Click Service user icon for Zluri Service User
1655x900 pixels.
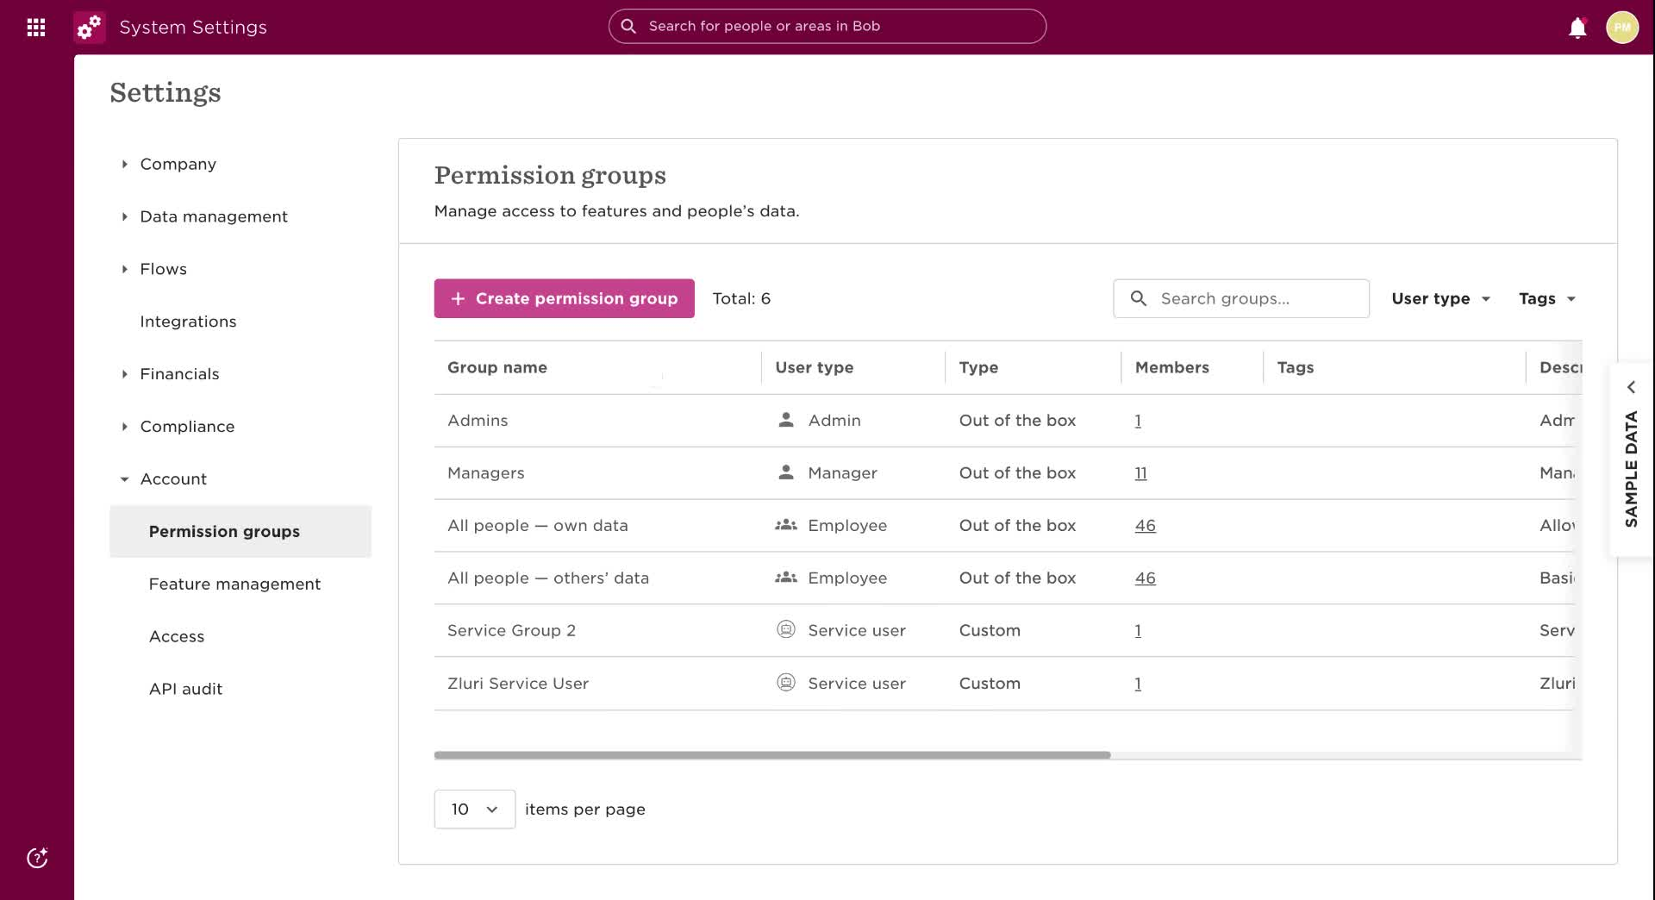point(786,683)
